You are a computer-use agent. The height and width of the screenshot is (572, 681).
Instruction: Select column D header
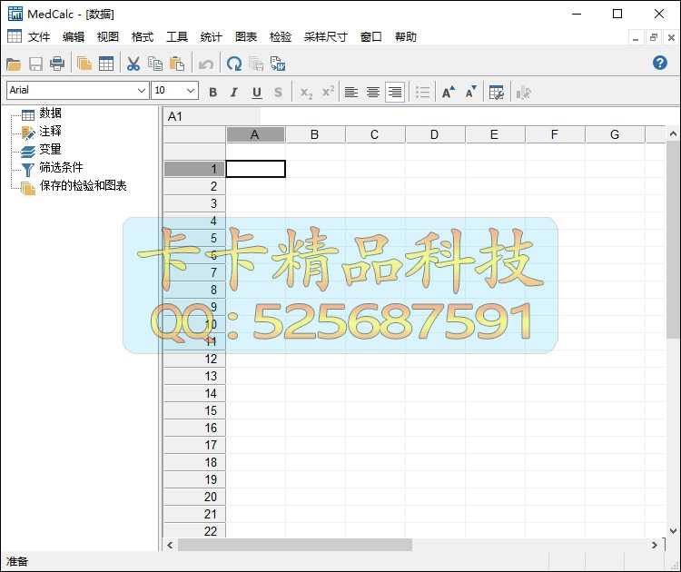(x=435, y=134)
